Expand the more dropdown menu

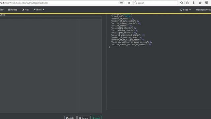[39, 10]
